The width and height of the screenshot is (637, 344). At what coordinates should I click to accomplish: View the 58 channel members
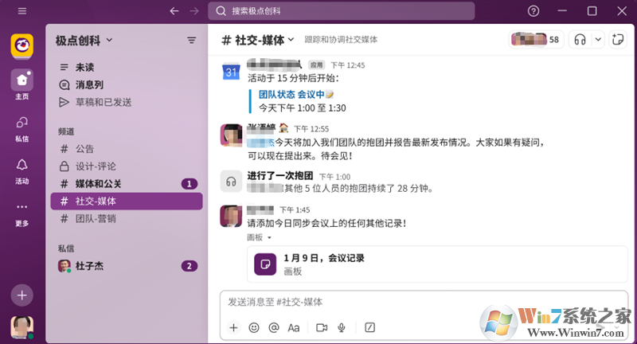[x=536, y=39]
